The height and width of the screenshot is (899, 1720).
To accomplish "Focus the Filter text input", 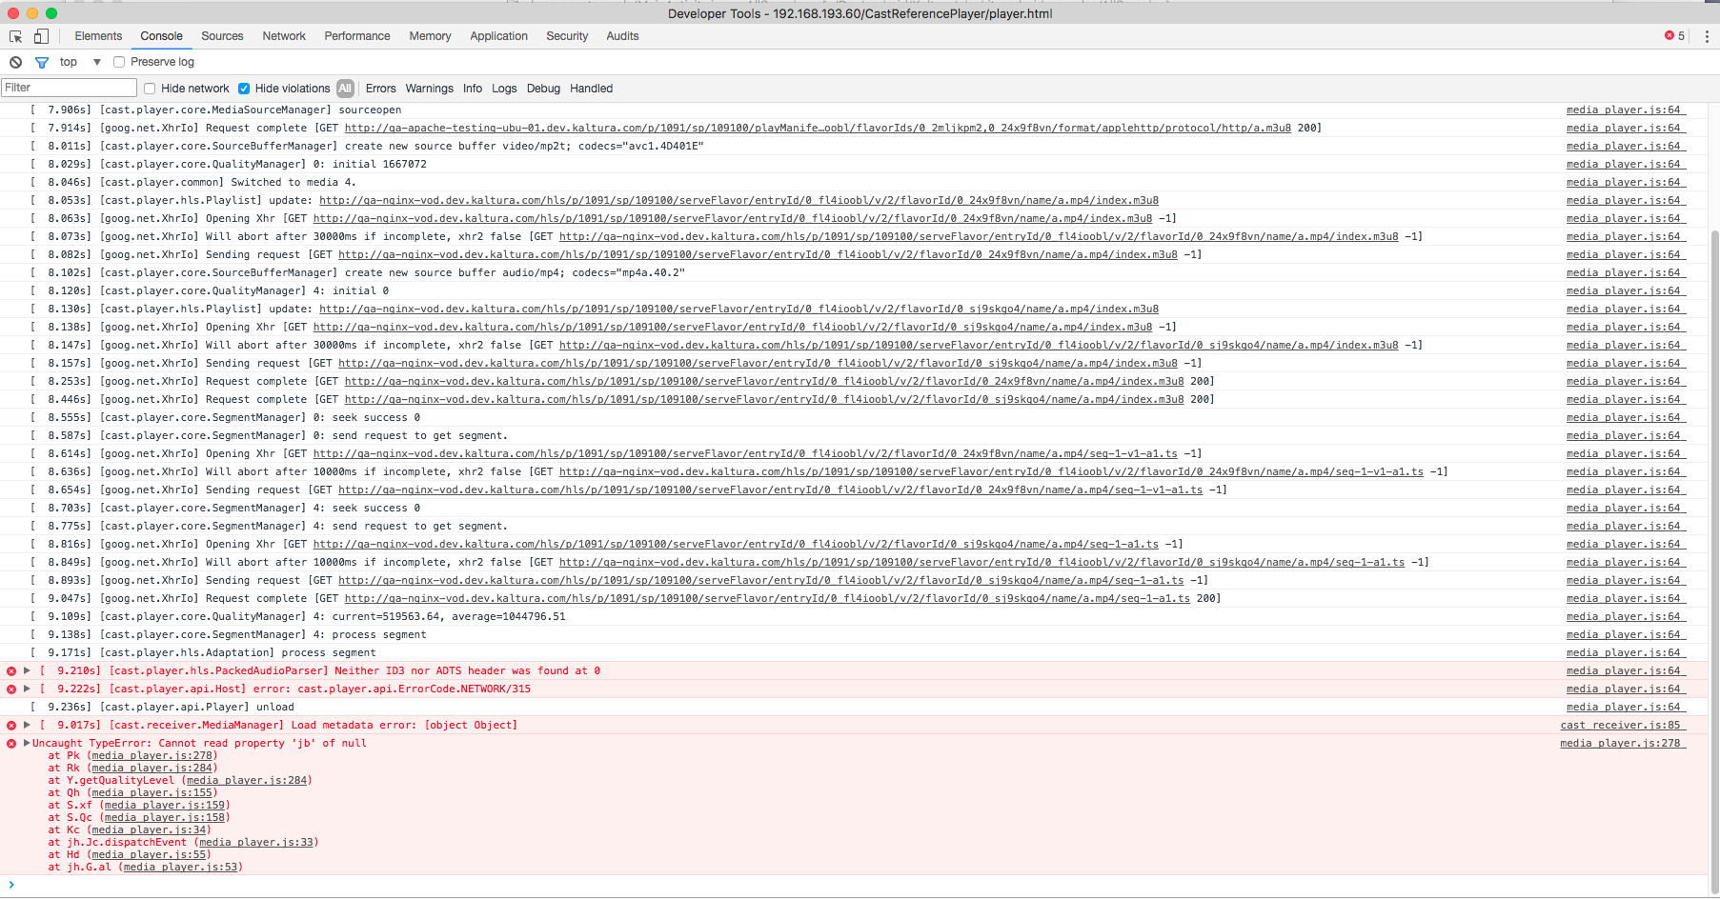I will point(67,88).
